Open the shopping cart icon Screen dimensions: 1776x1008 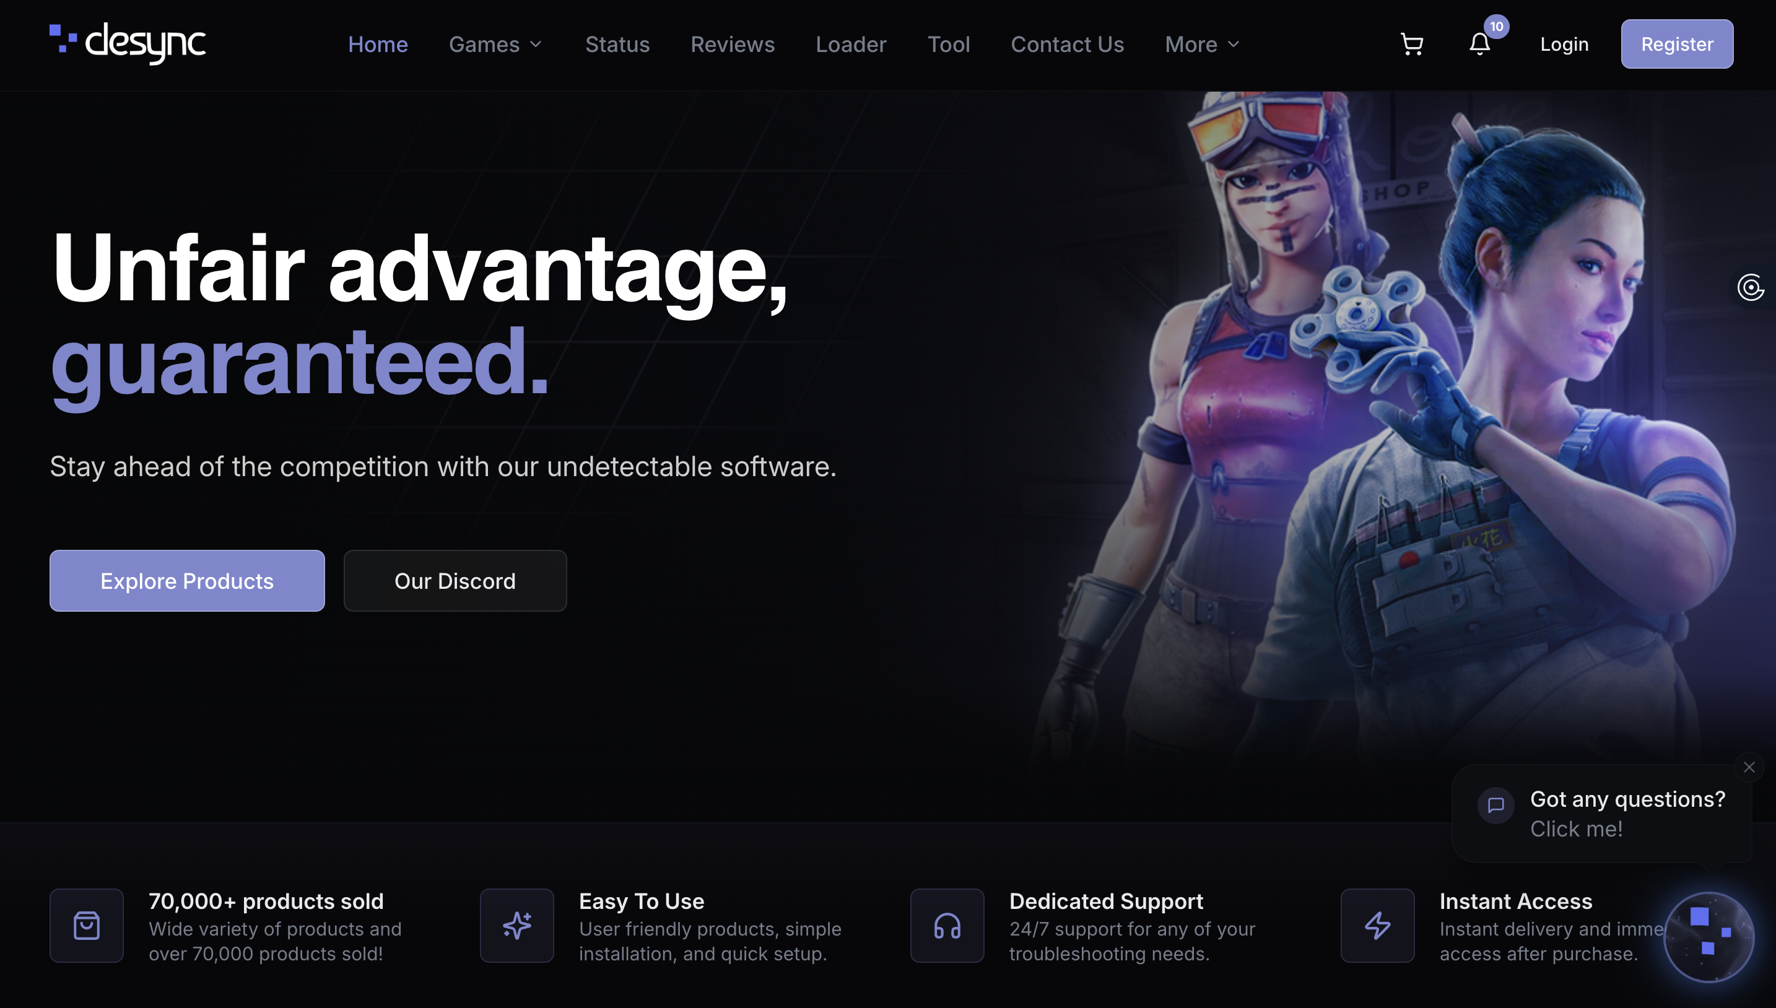(1412, 45)
